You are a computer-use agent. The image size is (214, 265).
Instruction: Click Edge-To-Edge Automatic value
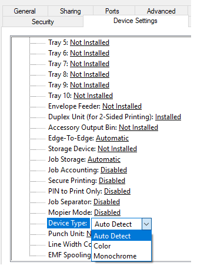(112, 138)
